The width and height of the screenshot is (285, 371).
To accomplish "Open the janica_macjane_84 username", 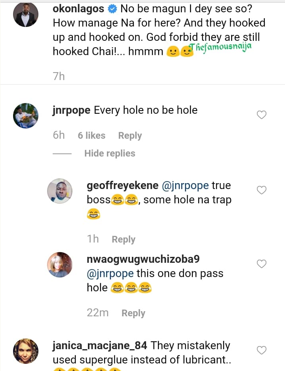I will pyautogui.click(x=99, y=346).
